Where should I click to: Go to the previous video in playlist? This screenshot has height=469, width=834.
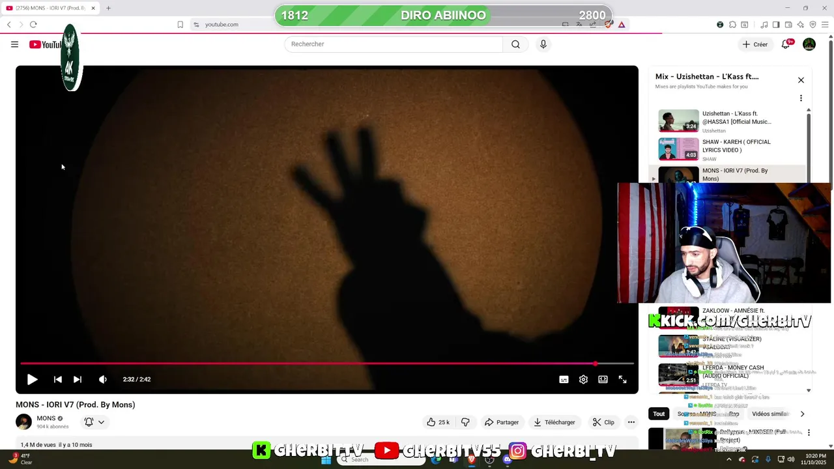58,379
